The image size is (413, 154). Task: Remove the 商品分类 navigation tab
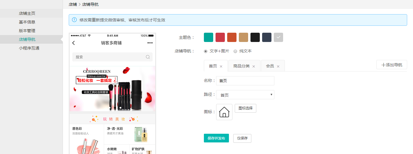pos(254,66)
